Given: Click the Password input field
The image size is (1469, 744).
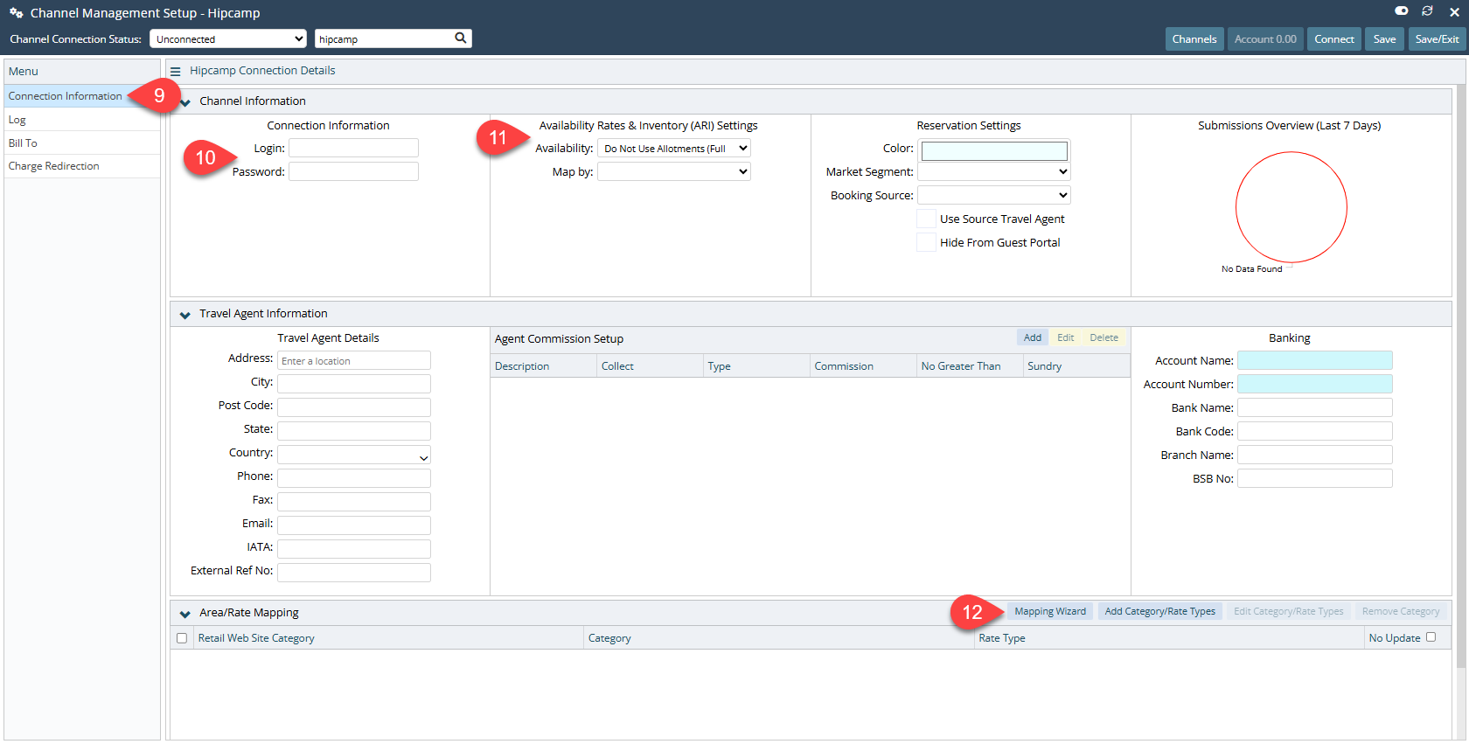Looking at the screenshot, I should coord(354,171).
